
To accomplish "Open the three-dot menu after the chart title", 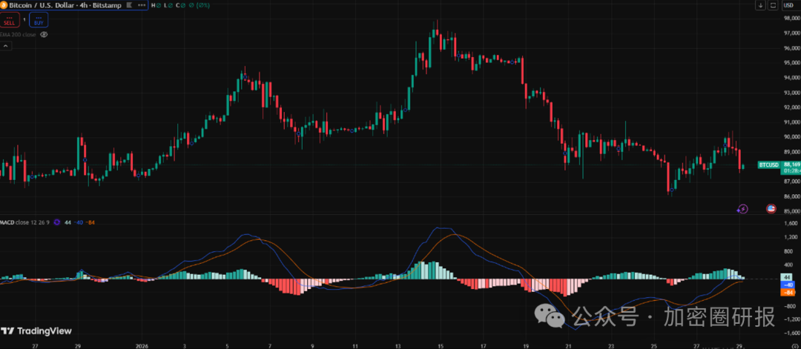I will tap(141, 5).
